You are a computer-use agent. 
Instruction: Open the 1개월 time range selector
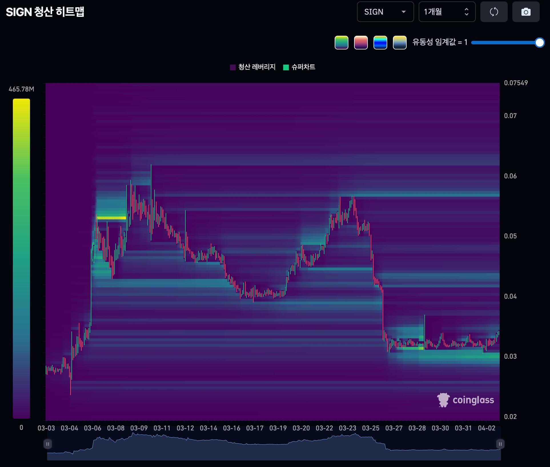pyautogui.click(x=447, y=12)
